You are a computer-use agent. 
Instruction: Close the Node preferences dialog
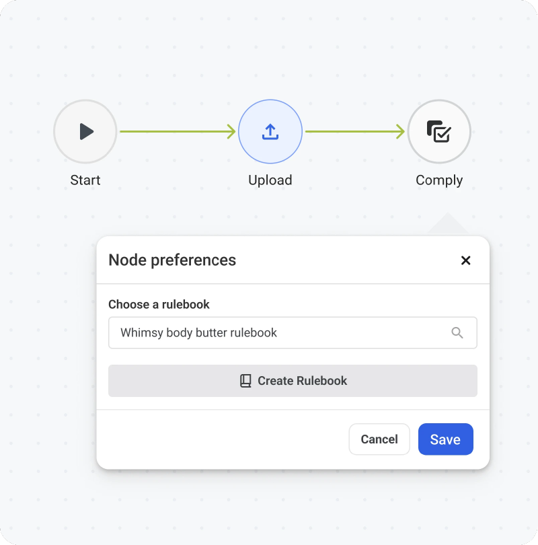point(465,260)
